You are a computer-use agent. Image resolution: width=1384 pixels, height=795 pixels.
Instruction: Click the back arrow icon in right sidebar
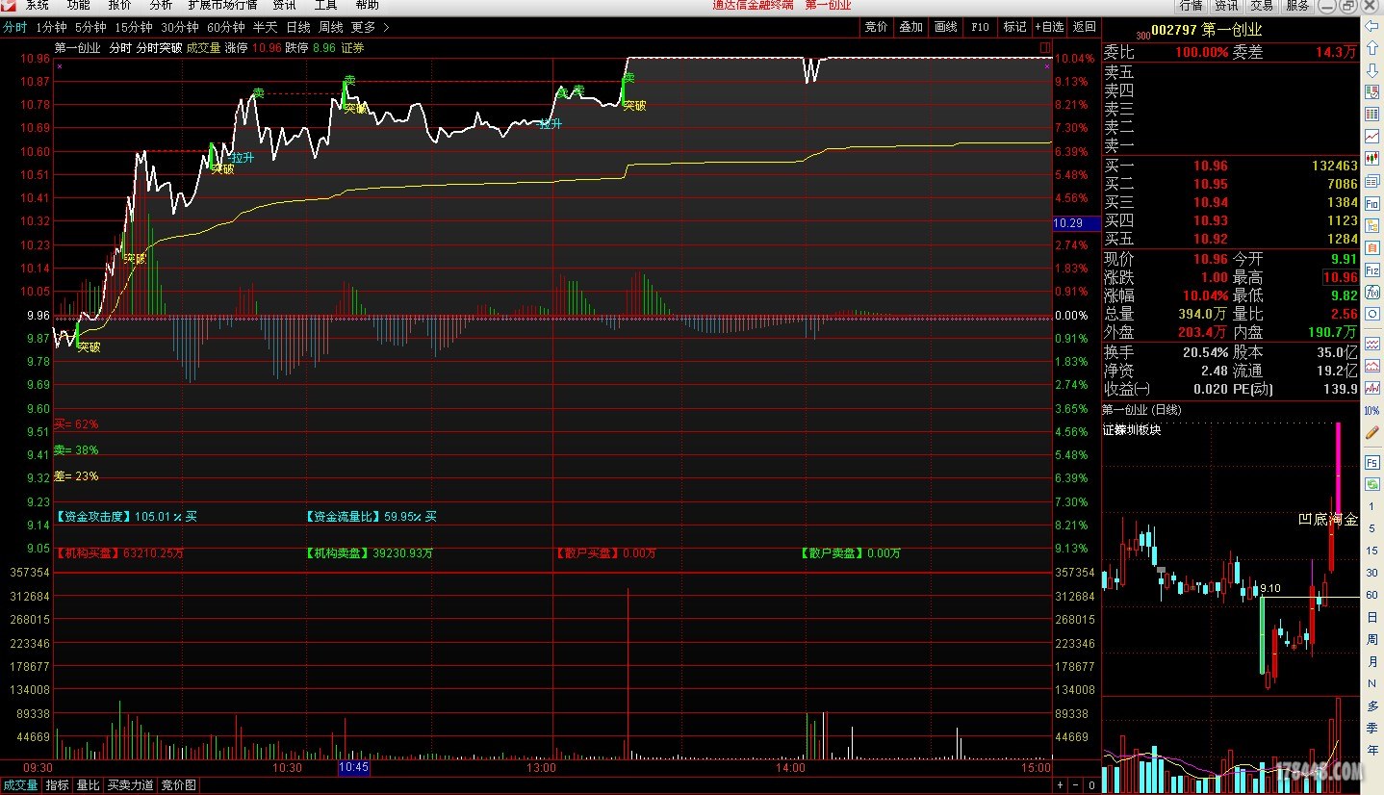[x=1372, y=26]
